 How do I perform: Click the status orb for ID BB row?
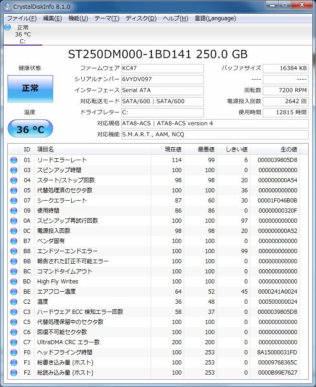click(14, 261)
